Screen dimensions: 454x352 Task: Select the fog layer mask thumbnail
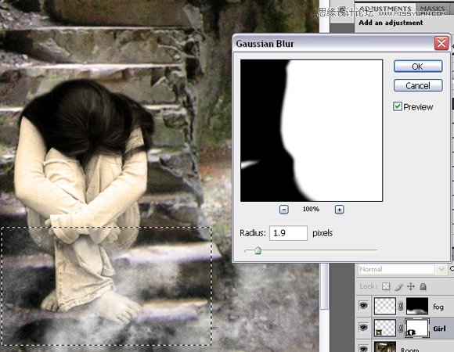tap(417, 306)
